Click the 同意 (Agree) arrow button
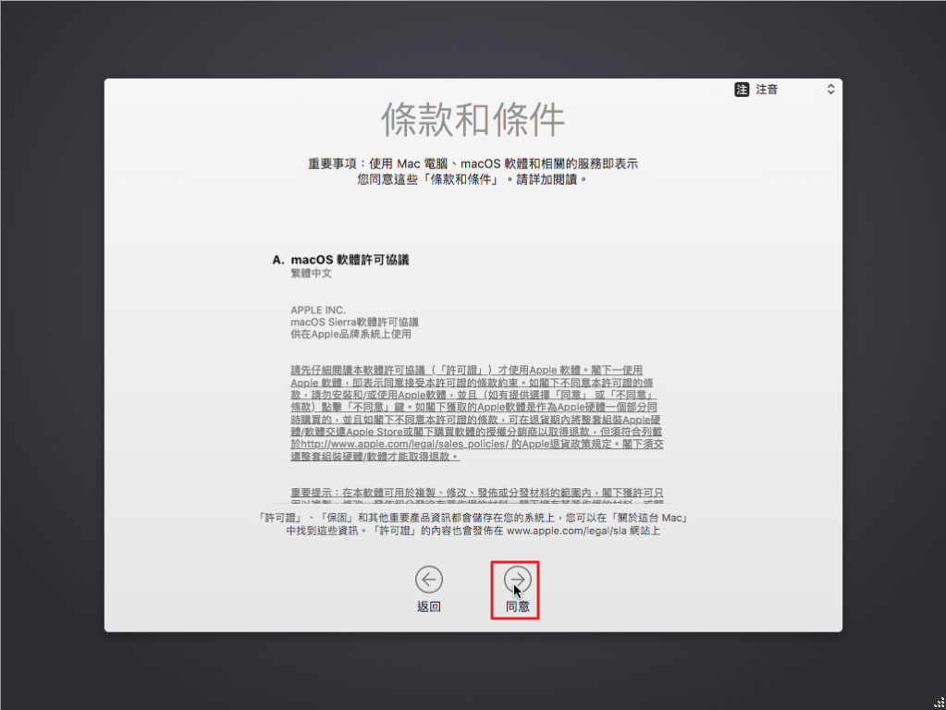Screen dimensions: 946x710 point(517,580)
